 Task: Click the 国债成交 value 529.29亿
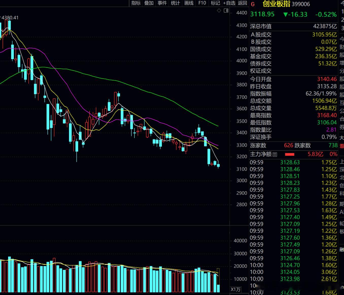pyautogui.click(x=326, y=49)
